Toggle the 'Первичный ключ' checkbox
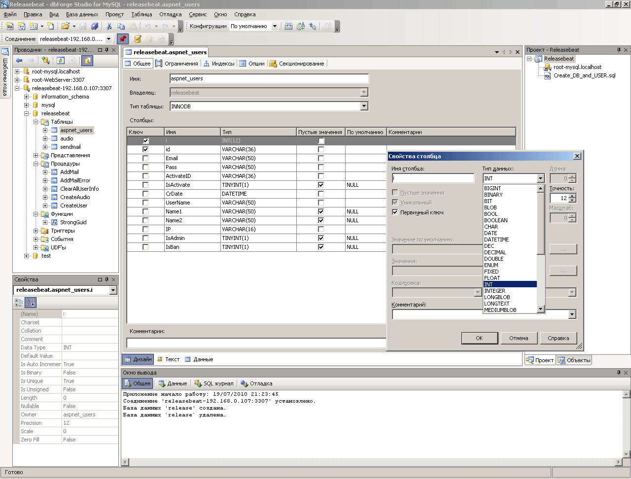 click(395, 212)
